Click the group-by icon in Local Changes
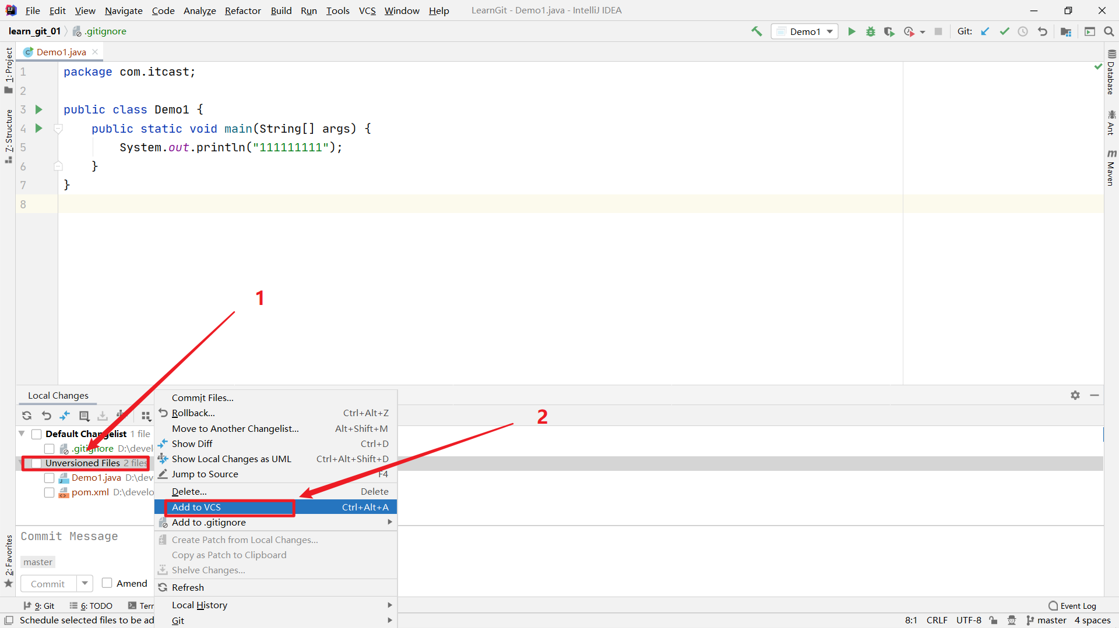Screen dimensions: 1119x628 pos(146,416)
